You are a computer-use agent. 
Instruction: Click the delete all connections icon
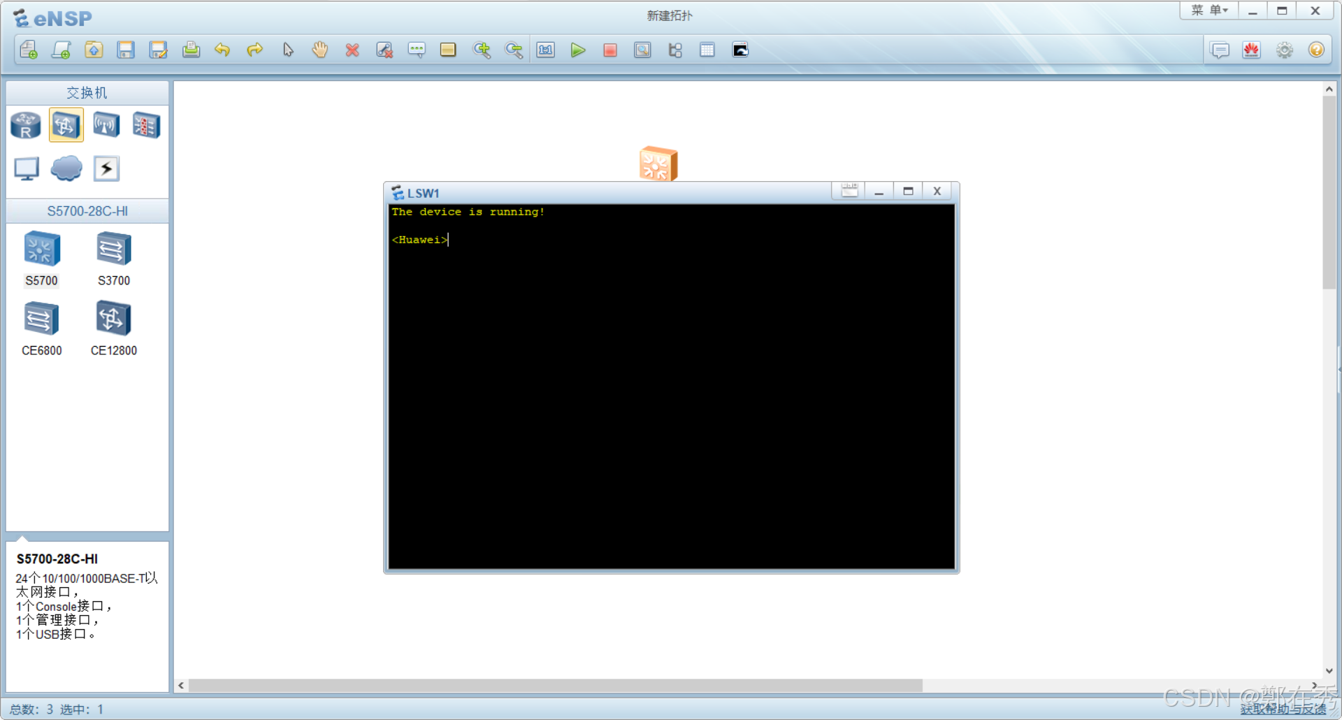point(384,50)
